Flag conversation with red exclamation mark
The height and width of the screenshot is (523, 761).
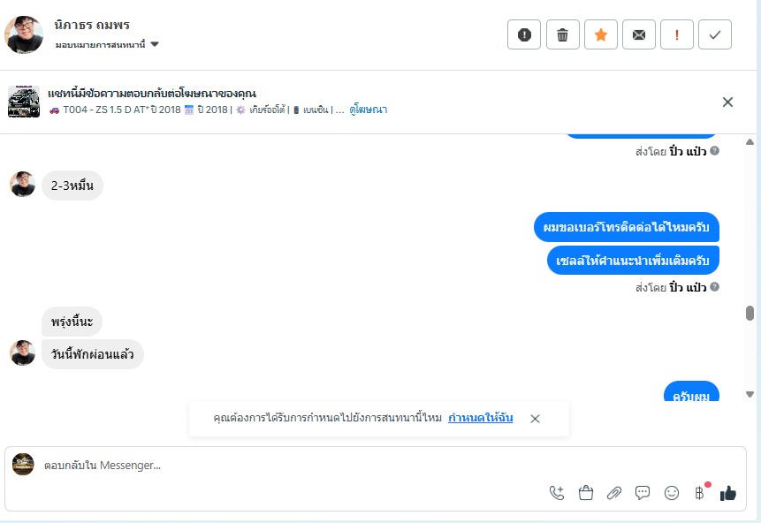(x=676, y=35)
